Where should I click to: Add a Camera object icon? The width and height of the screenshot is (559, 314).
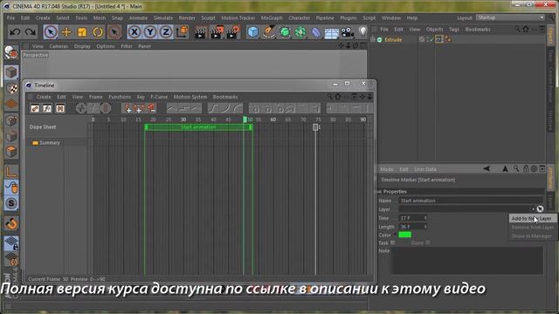(x=348, y=33)
